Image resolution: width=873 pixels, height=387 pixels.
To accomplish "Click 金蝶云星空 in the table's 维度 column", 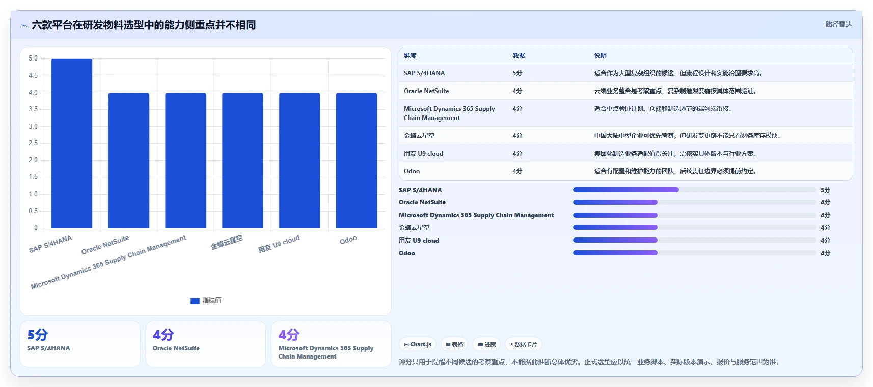I will tap(419, 136).
